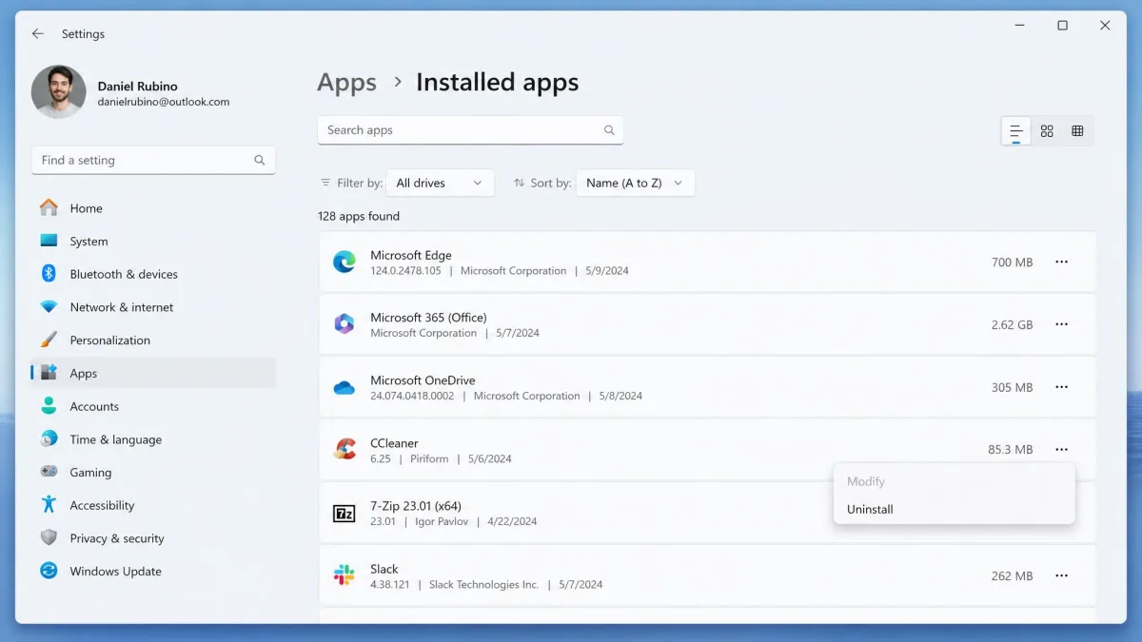Open the Sort by Name (A to Z) dropdown
The width and height of the screenshot is (1142, 642).
tap(635, 183)
